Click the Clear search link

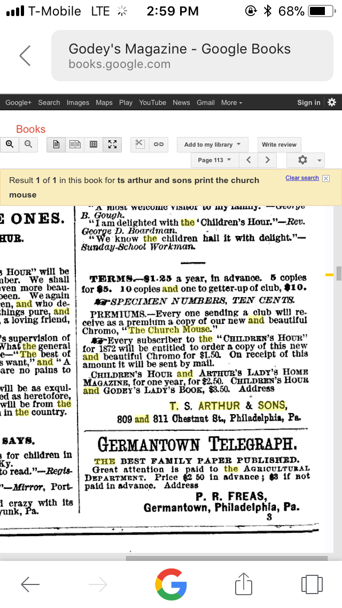tap(302, 178)
